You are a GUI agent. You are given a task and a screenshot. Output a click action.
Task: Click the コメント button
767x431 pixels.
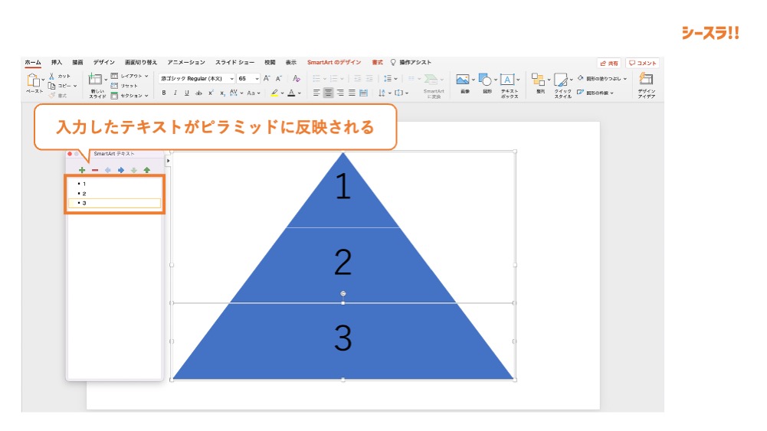tap(642, 63)
